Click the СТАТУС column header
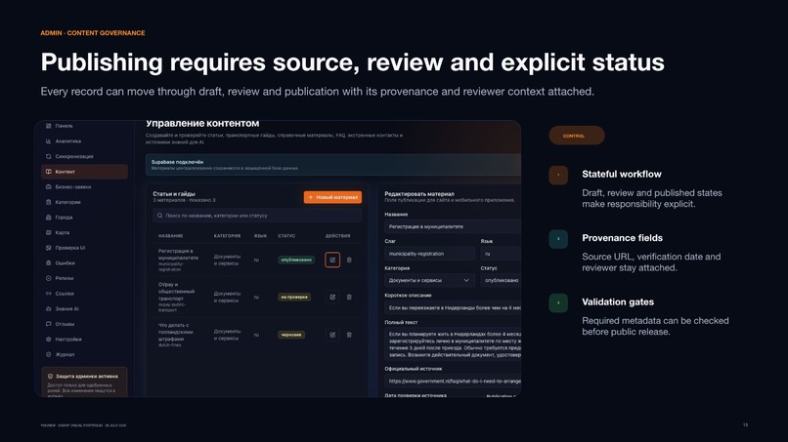Viewport: 788px width, 442px height. 286,236
